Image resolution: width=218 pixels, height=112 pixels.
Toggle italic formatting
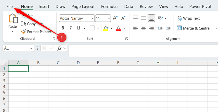click(71, 28)
